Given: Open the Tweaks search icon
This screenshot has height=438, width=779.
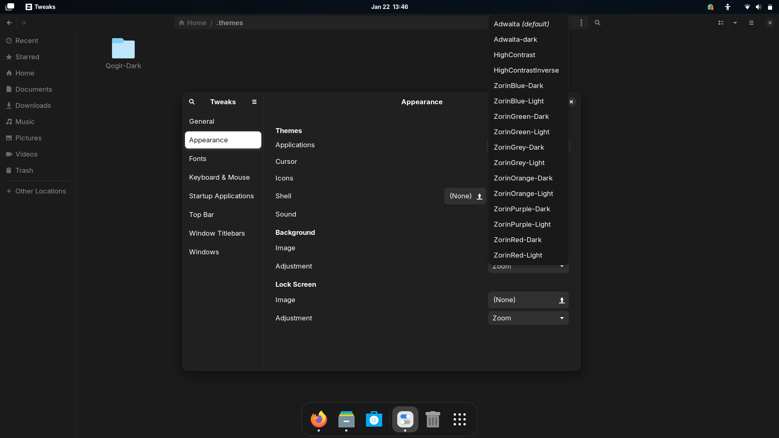Looking at the screenshot, I should click(x=192, y=102).
